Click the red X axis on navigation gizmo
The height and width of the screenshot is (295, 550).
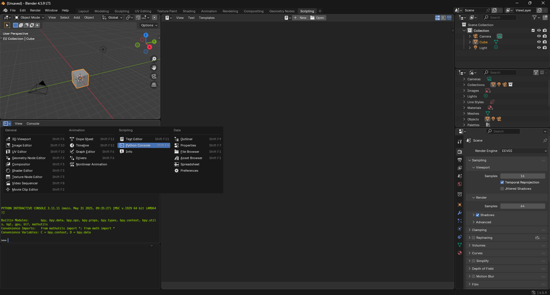pyautogui.click(x=150, y=47)
